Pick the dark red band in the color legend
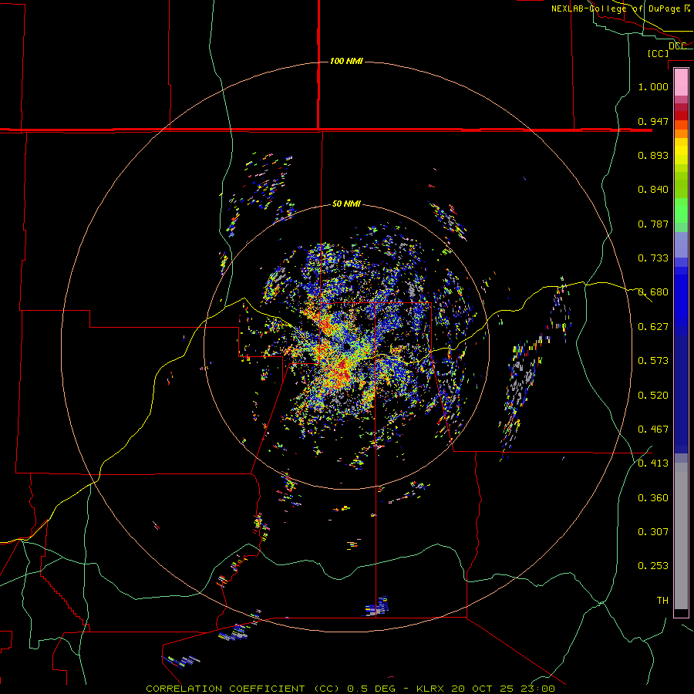 [681, 116]
